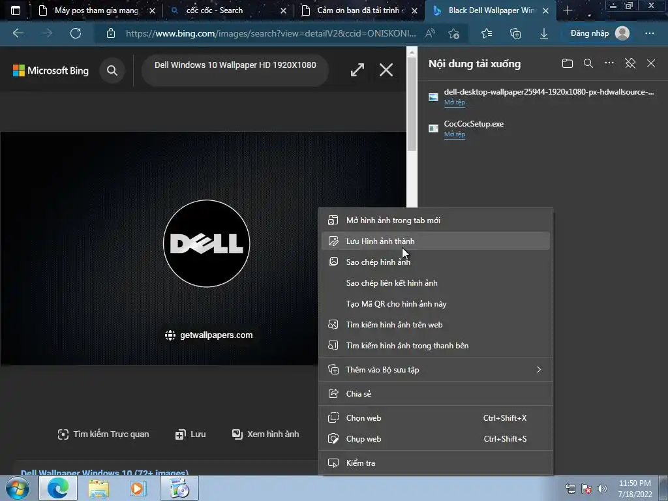Select 'Sao chép hình ảnh' menu entry
668x501 pixels.
click(436, 262)
